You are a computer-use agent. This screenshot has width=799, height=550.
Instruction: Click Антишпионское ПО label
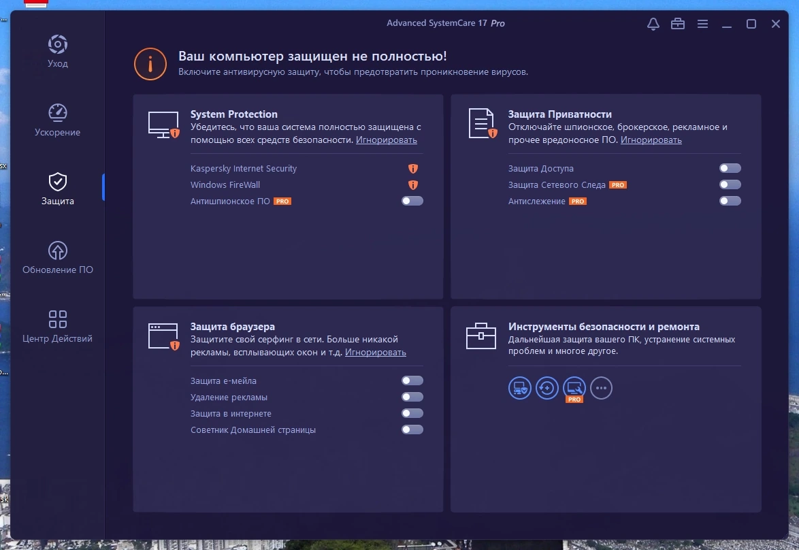(230, 201)
